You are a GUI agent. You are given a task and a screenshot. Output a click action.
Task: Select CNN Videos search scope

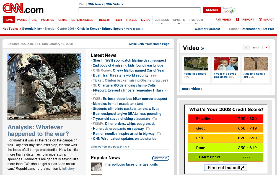(x=114, y=4)
